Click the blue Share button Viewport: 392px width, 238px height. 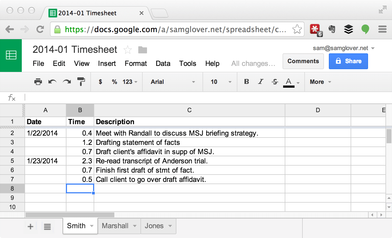point(348,61)
